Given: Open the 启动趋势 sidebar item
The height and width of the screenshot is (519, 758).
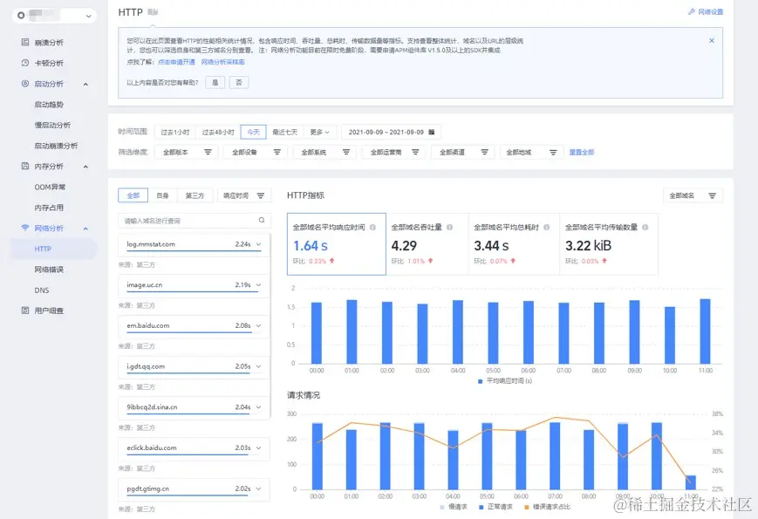Looking at the screenshot, I should coord(49,105).
